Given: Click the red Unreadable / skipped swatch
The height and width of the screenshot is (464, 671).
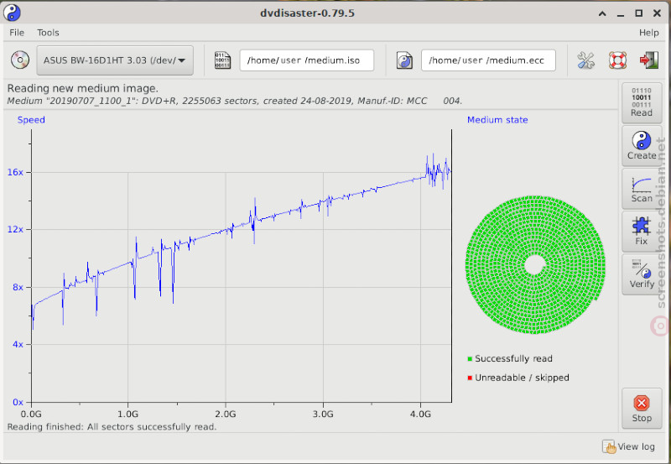Looking at the screenshot, I should (x=470, y=378).
